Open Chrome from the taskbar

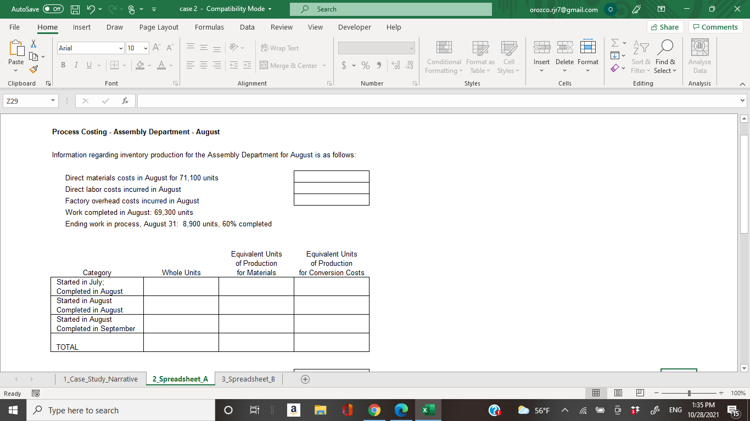374,410
